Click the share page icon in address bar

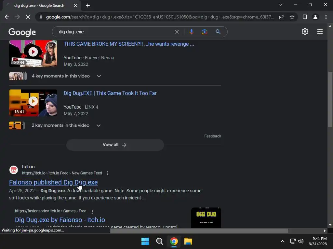pos(282,17)
